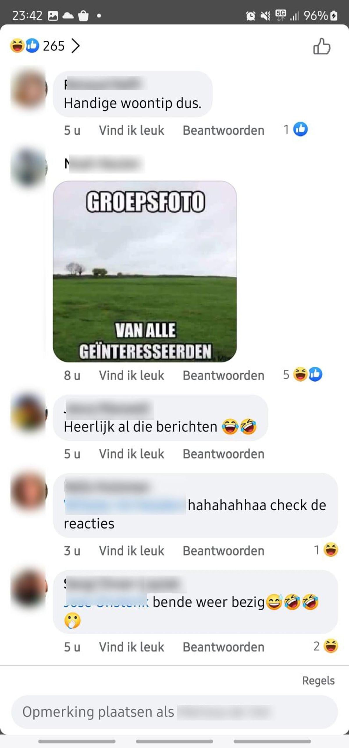The image size is (349, 748).
Task: Open the Groepsfoto meme image
Action: click(145, 271)
